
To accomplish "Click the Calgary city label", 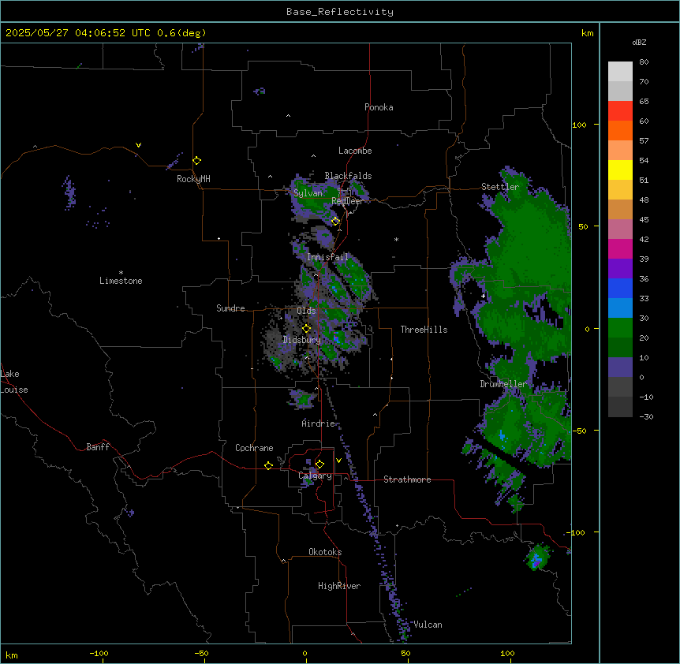I will 315,476.
